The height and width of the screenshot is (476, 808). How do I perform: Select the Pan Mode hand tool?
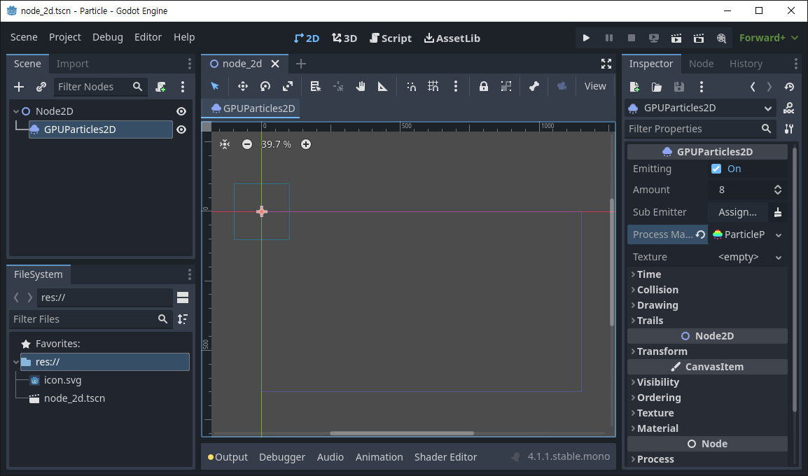(x=361, y=86)
